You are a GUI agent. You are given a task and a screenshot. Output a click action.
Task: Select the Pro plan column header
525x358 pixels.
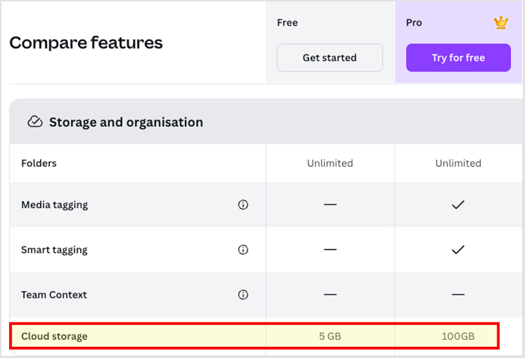(x=414, y=23)
